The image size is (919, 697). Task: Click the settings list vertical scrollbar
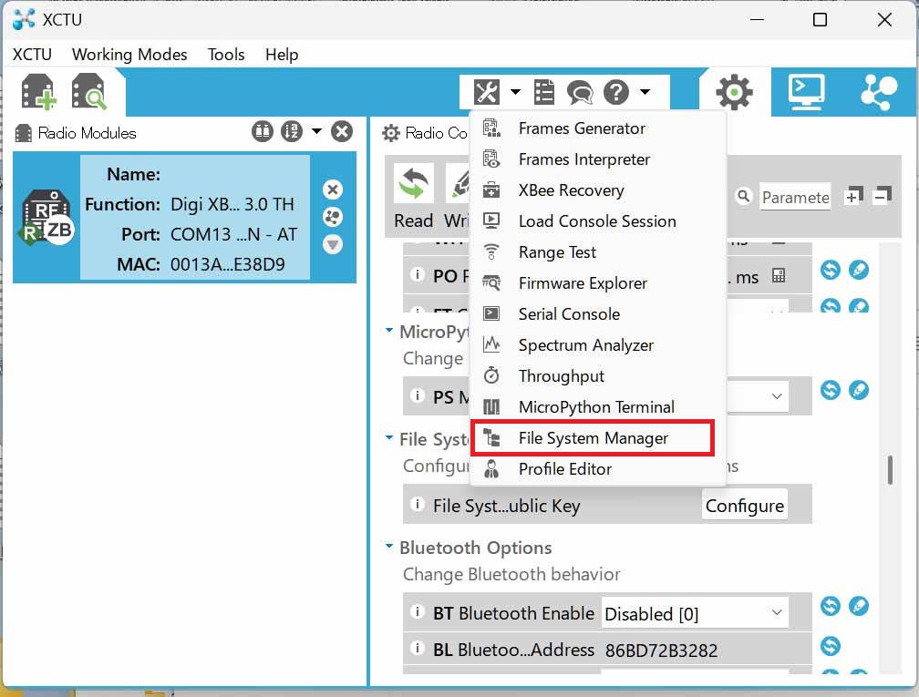(x=890, y=470)
